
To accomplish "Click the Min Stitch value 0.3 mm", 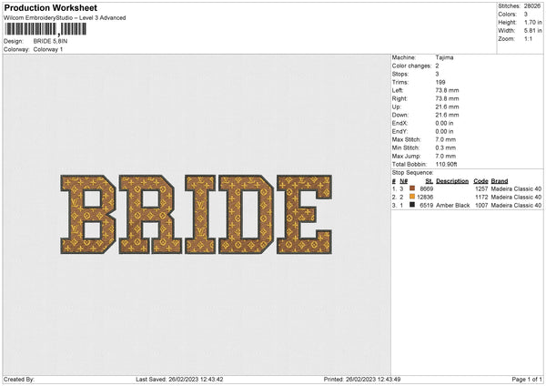I will 445,147.
